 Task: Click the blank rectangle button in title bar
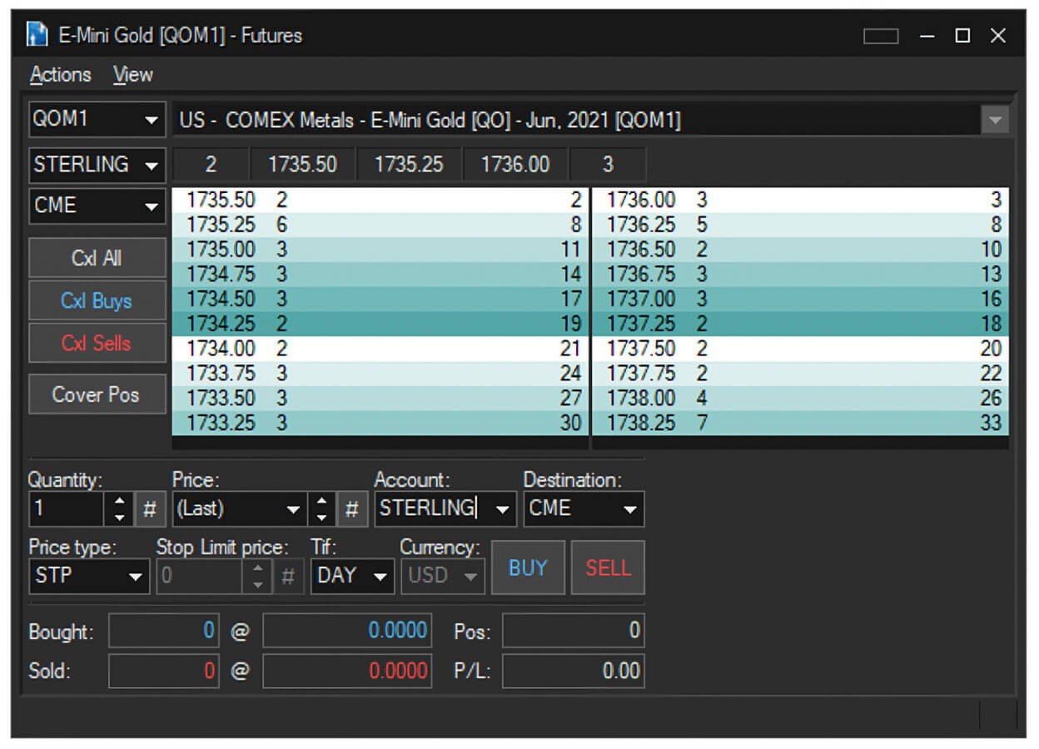tap(881, 36)
